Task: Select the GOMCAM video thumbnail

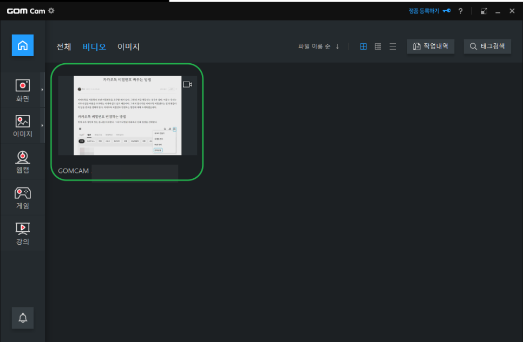Action: (127, 115)
